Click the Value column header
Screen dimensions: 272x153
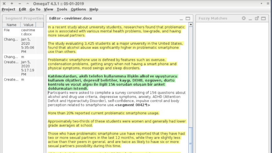coord(28,25)
